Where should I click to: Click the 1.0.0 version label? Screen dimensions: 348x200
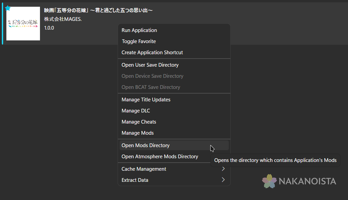[x=49, y=28]
